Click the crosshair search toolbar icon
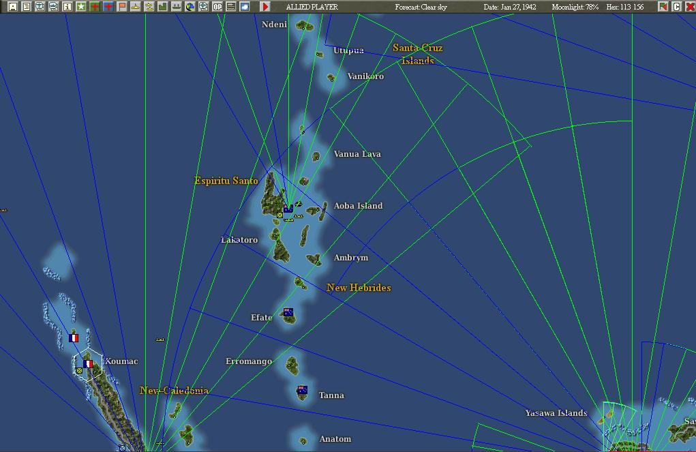This screenshot has width=696, height=452. tap(204, 7)
